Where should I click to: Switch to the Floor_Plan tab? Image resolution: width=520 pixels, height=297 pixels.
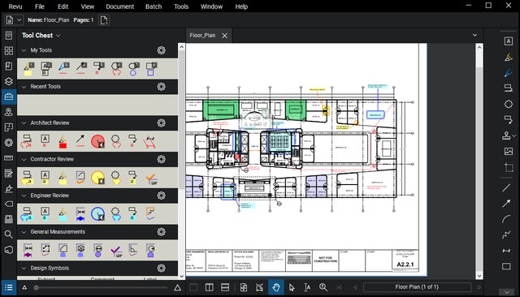click(202, 36)
